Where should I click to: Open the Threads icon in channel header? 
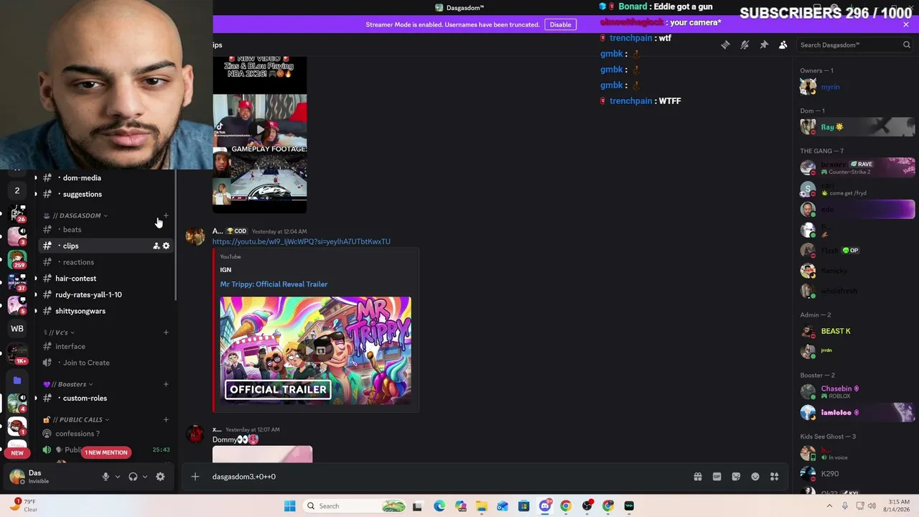point(725,45)
